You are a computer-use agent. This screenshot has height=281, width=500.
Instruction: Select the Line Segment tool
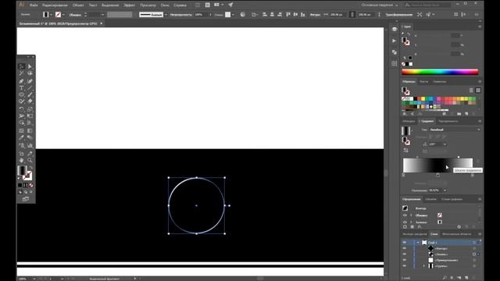[x=30, y=88]
